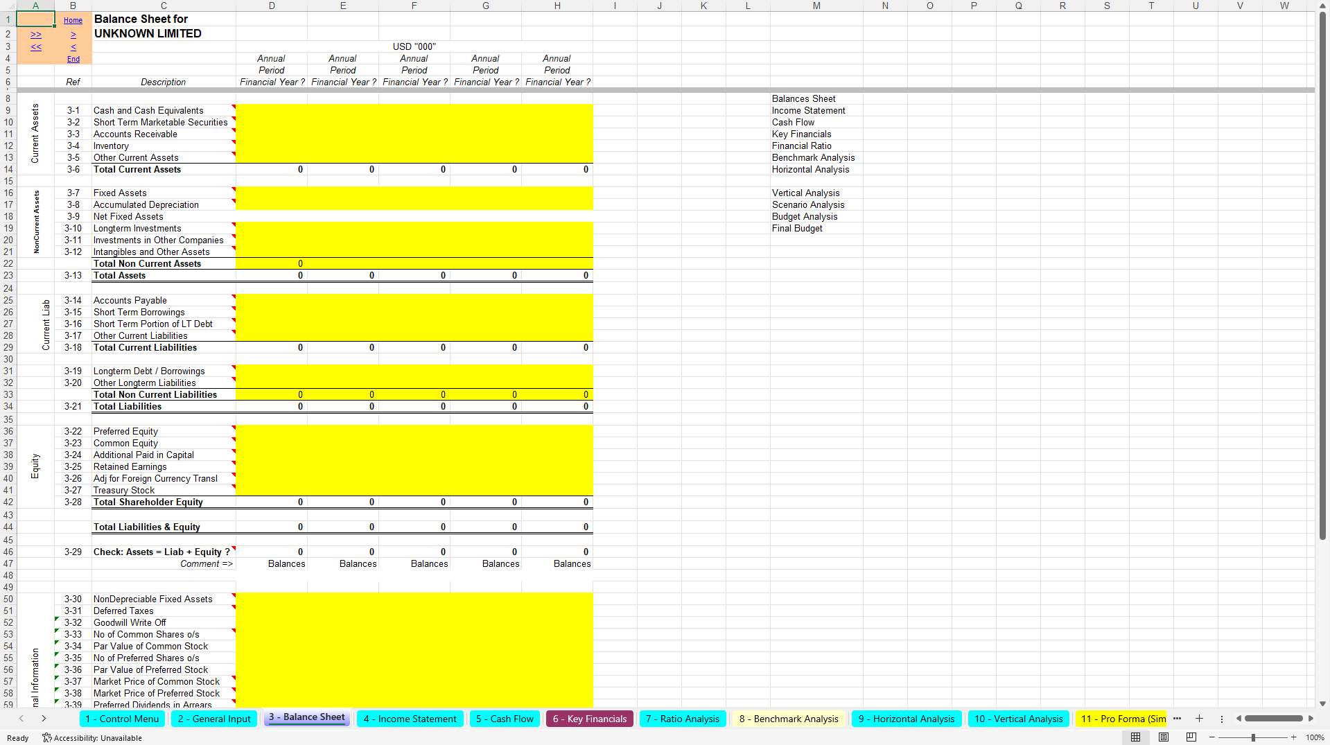This screenshot has width=1330, height=745.
Task: Open the 2 - General Input tab
Action: (x=214, y=719)
